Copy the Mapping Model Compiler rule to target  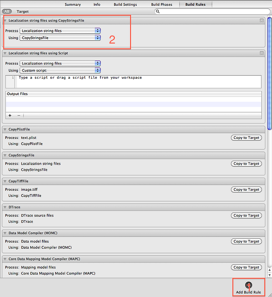(x=246, y=267)
